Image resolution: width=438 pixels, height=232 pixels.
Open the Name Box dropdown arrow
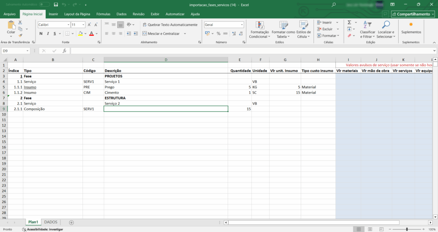[28, 51]
